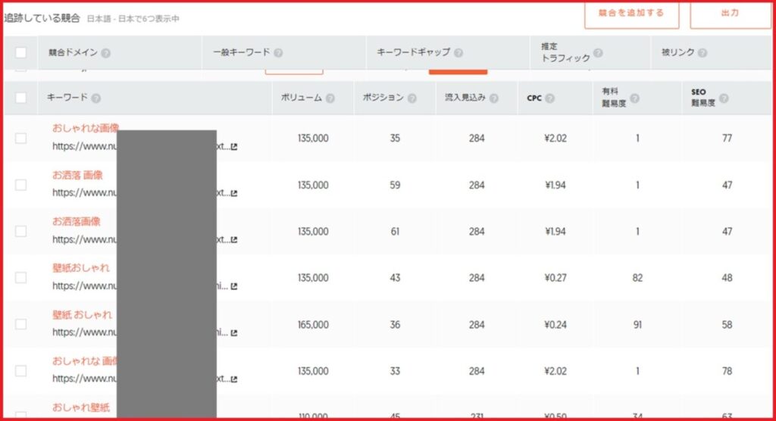Click help icon next to SEO難易度
Viewport: 776px width, 421px height.
point(724,98)
